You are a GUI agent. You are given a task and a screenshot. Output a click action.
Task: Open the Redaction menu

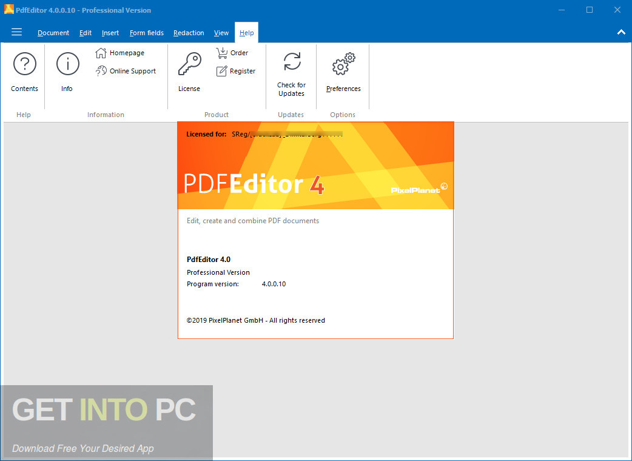click(x=189, y=33)
